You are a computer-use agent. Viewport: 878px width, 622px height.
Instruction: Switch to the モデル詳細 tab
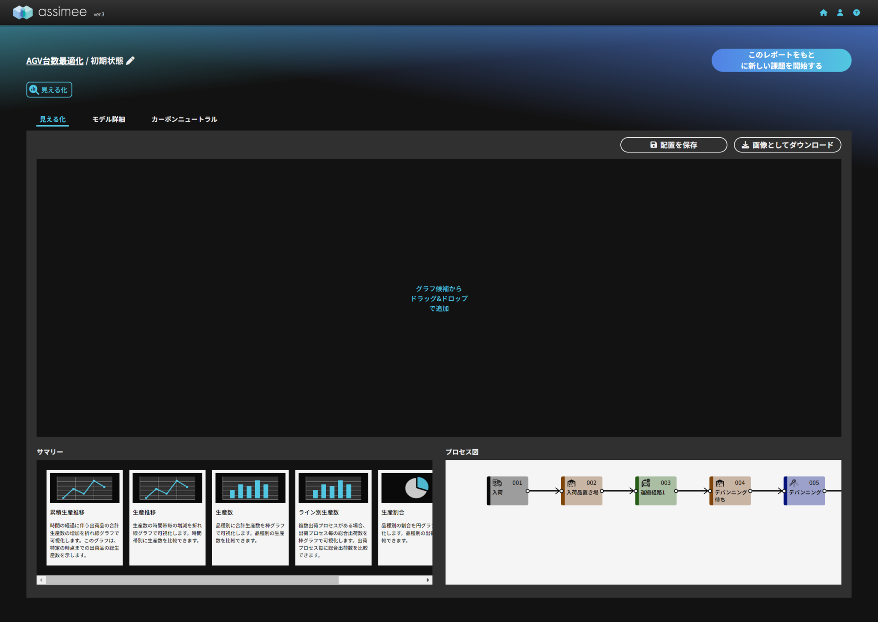click(x=108, y=119)
